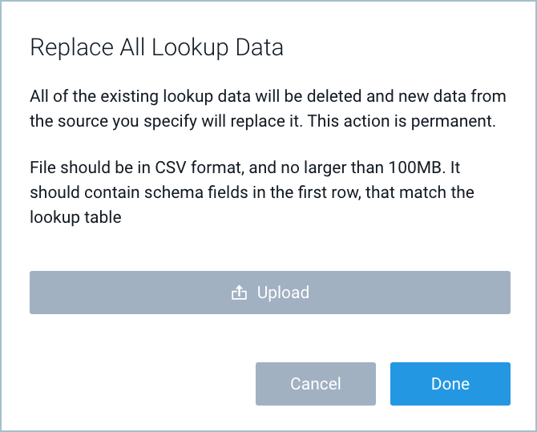Confirm with the Done button
Screen dimensions: 537x432
(x=450, y=384)
